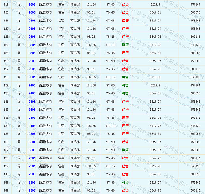Click the 已售 status in row 119
This screenshot has height=194, width=205.
[x=125, y=4]
